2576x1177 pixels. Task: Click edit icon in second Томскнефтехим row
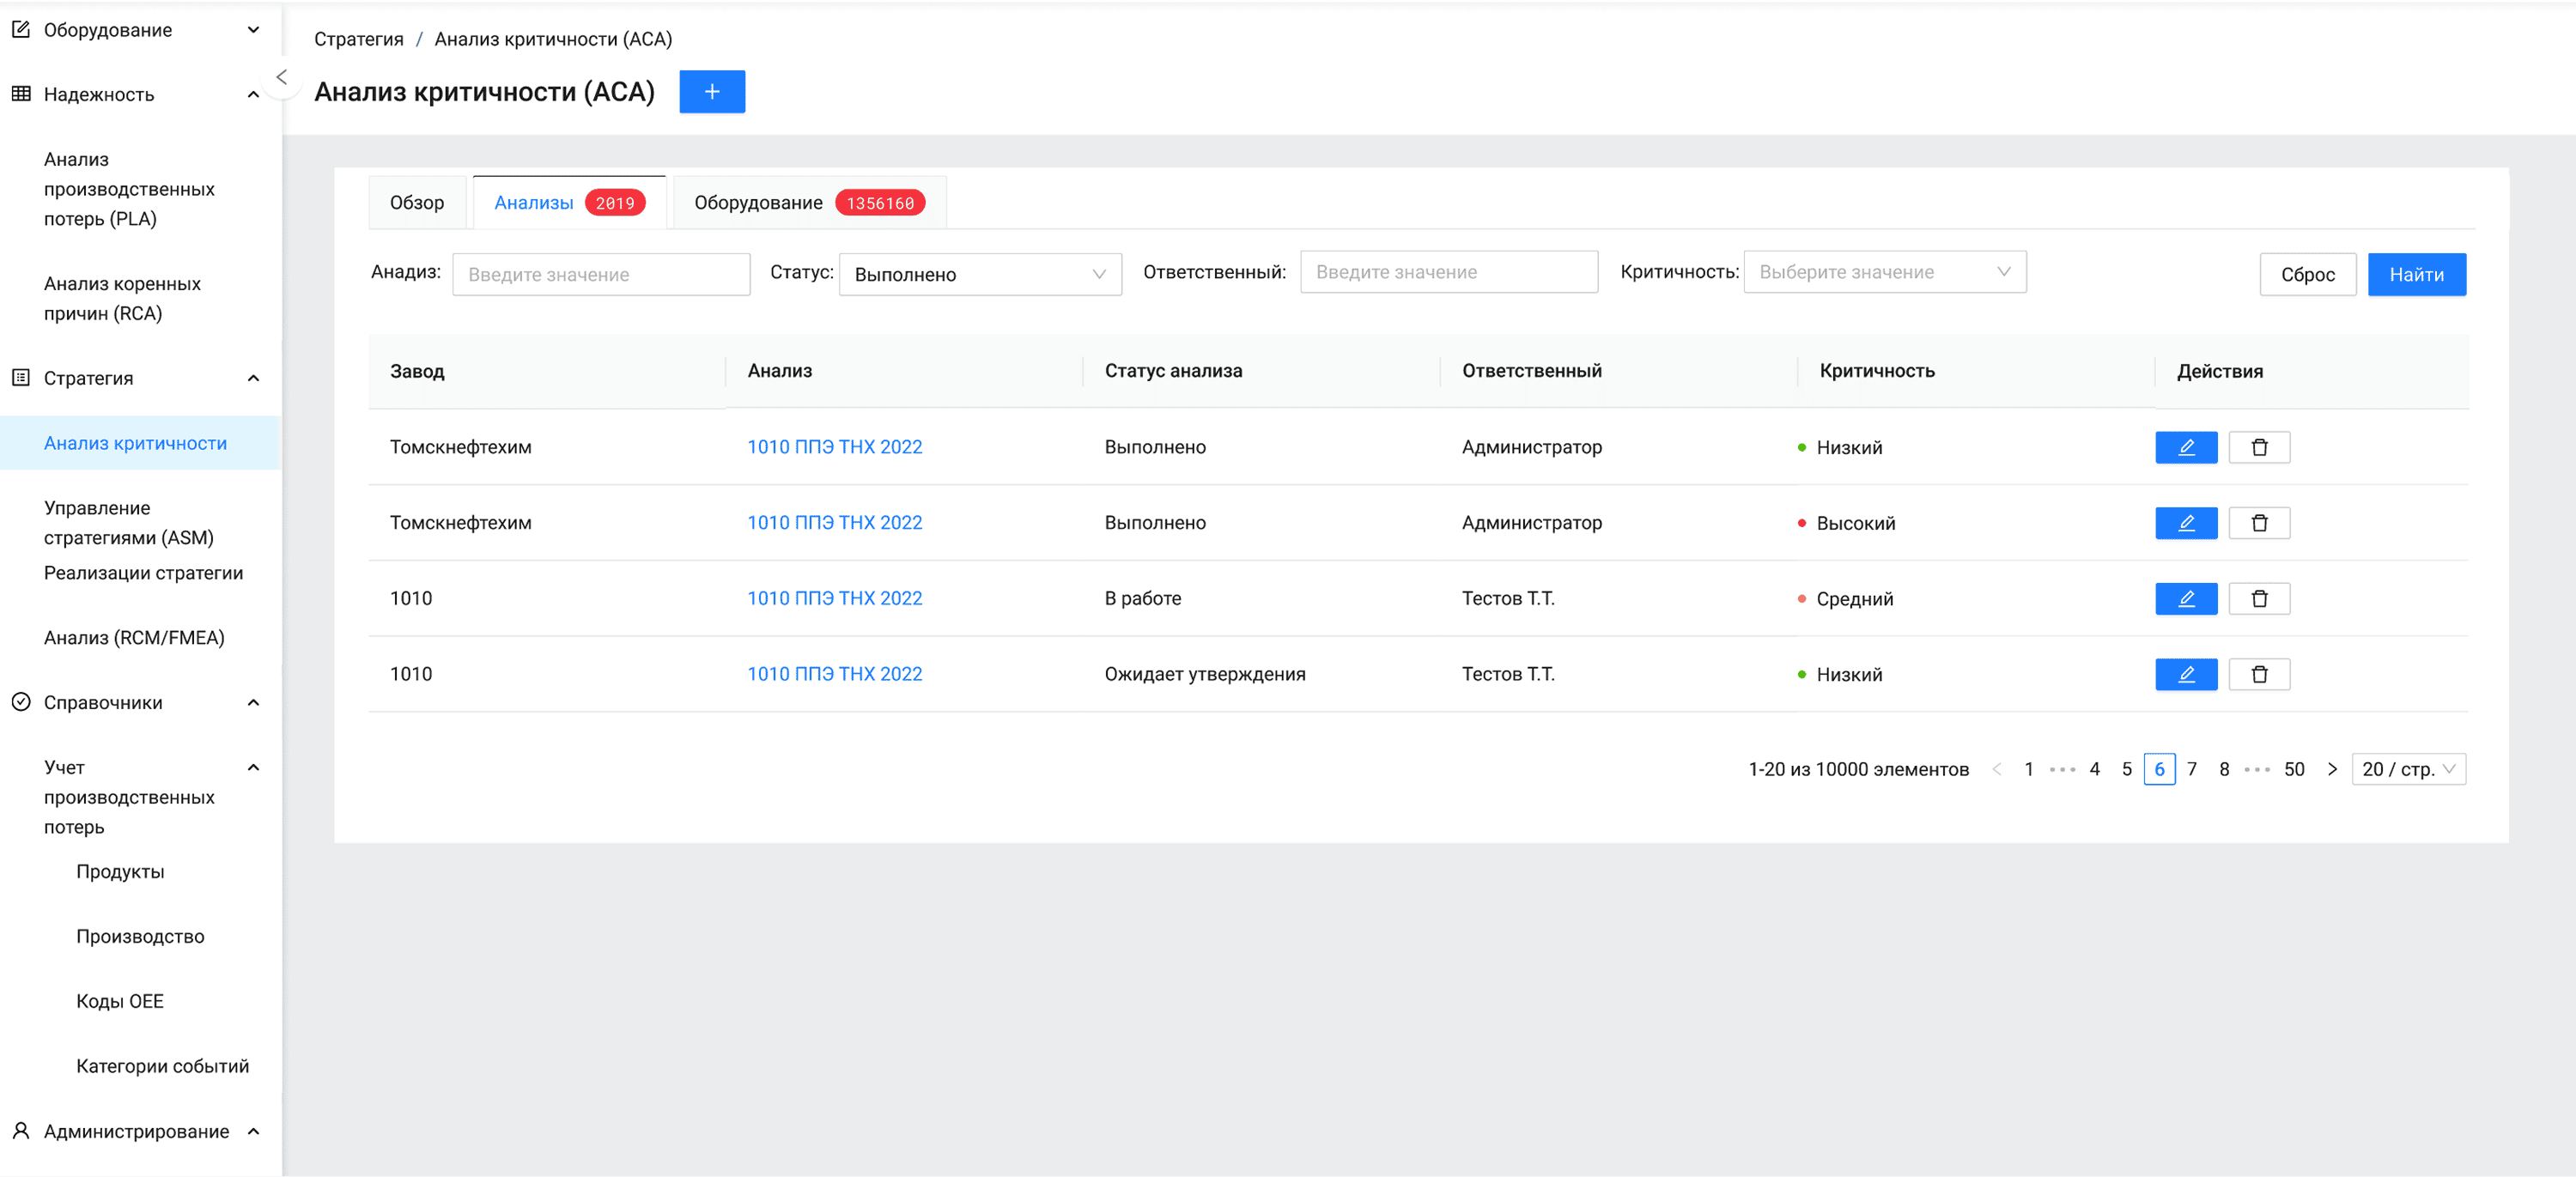point(2185,523)
